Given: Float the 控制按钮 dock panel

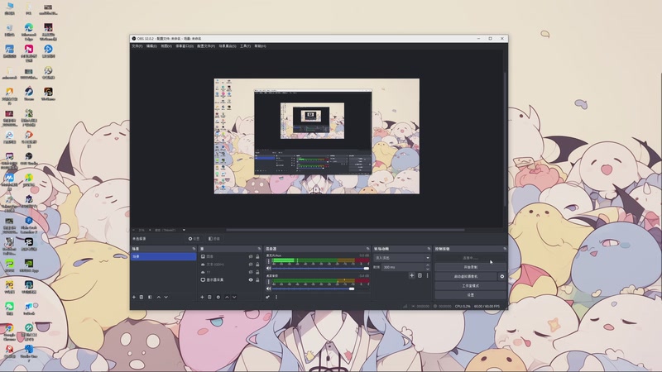Looking at the screenshot, I should (x=505, y=249).
